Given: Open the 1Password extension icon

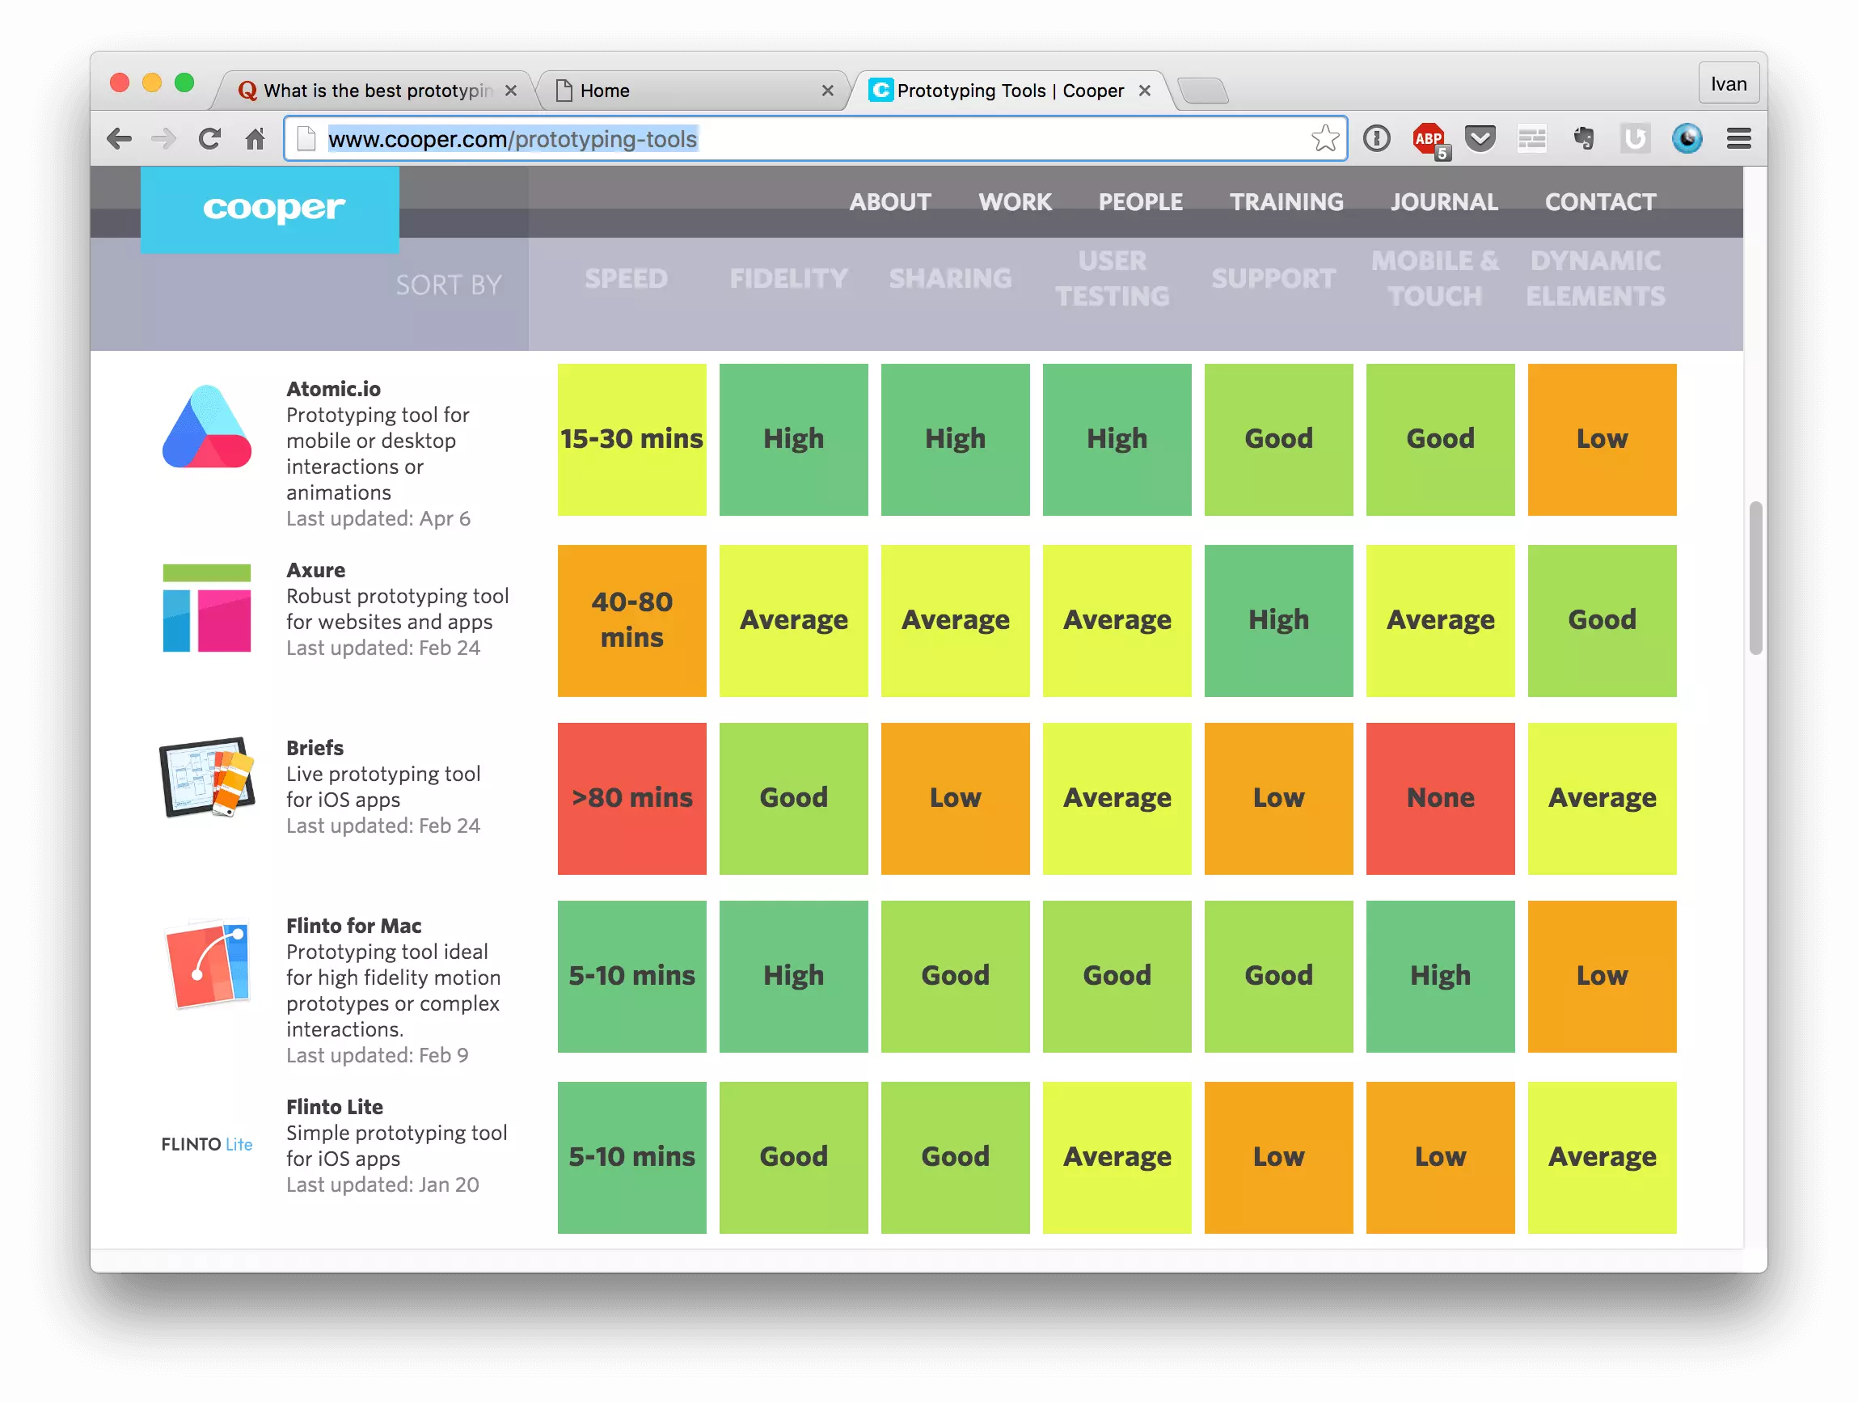Looking at the screenshot, I should pyautogui.click(x=1377, y=138).
